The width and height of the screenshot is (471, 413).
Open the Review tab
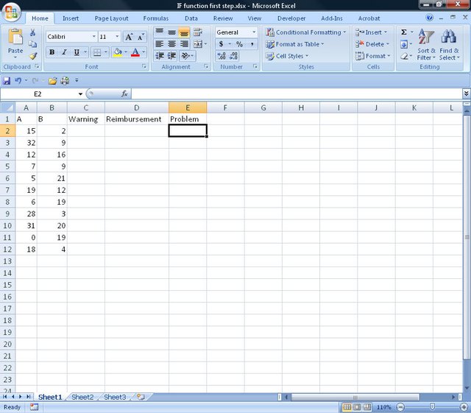(223, 18)
